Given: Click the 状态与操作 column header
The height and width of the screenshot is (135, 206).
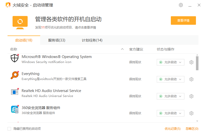Looking at the screenshot, I should 166,49.
